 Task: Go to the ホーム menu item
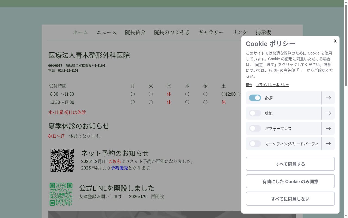(x=80, y=32)
